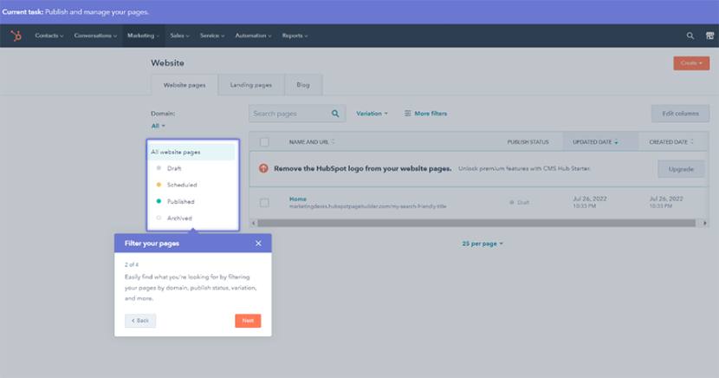Viewport: 719px width, 378px height.
Task: Open the Marketing menu
Action: pyautogui.click(x=143, y=36)
